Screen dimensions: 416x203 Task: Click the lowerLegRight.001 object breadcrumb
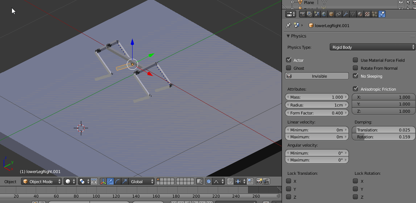pyautogui.click(x=329, y=26)
